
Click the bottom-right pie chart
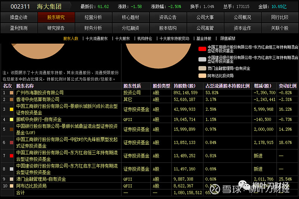(x=158, y=55)
